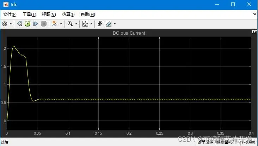Click the T=0.400 time readout in status bar
This screenshot has width=258, height=146.
(248, 142)
